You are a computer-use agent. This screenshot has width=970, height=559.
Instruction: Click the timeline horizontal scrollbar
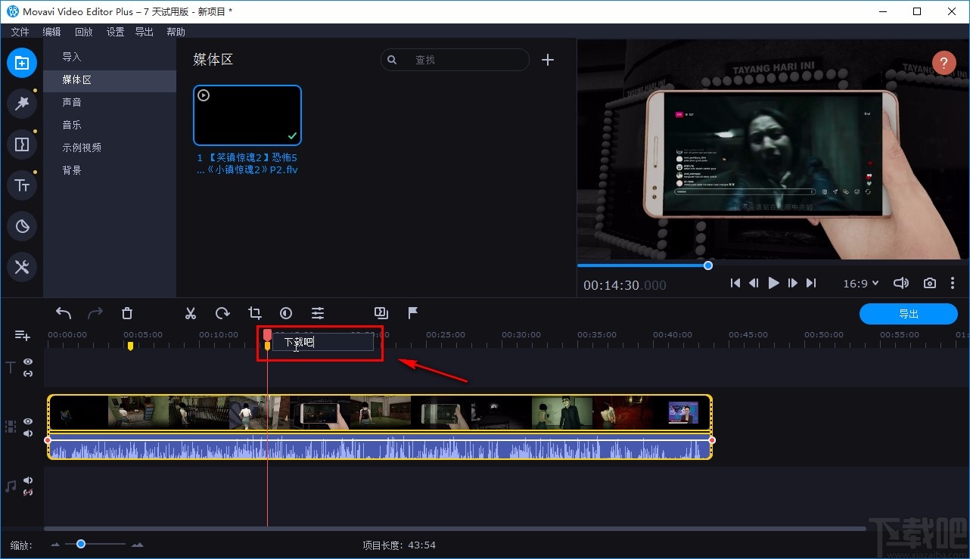tap(455, 528)
